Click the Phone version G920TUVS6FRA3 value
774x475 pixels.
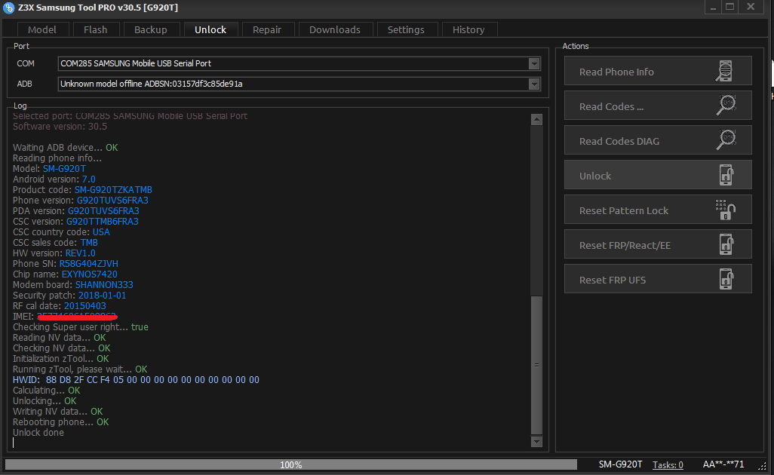112,201
